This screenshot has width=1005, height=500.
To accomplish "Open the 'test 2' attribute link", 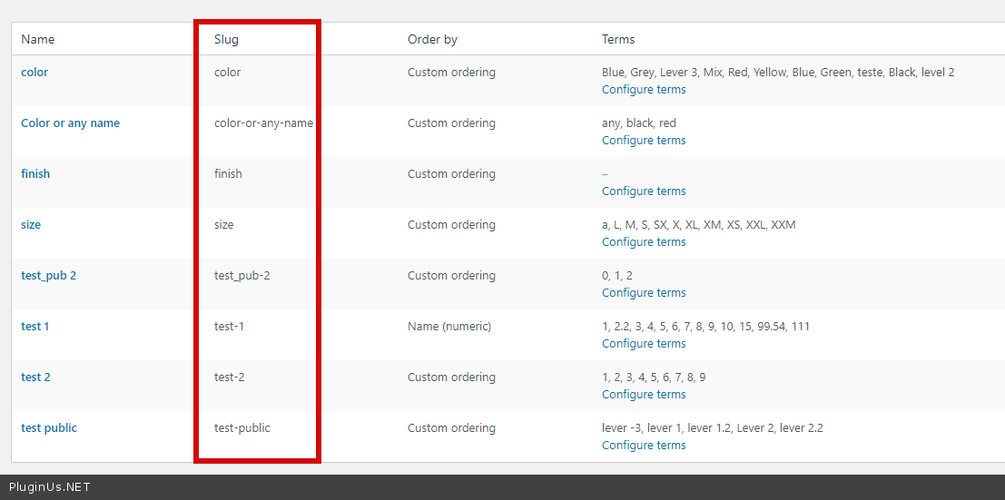I will 35,377.
